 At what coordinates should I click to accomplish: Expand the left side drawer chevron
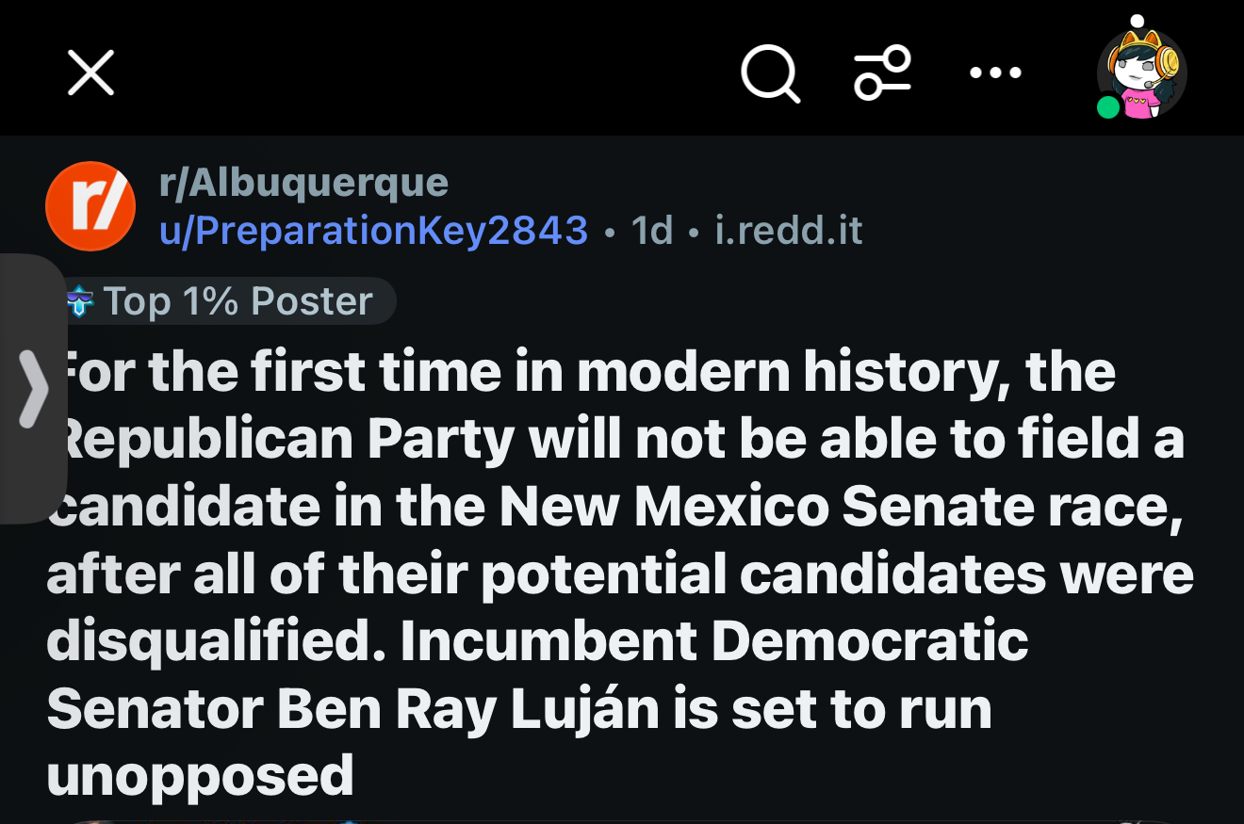click(32, 388)
